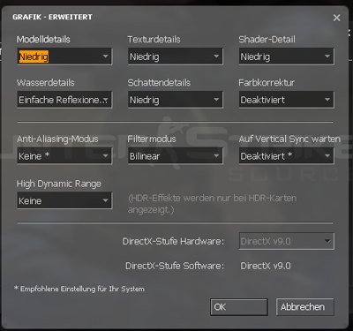
Task: Click the DirectX-Stufe Software label
Action: pos(175,266)
